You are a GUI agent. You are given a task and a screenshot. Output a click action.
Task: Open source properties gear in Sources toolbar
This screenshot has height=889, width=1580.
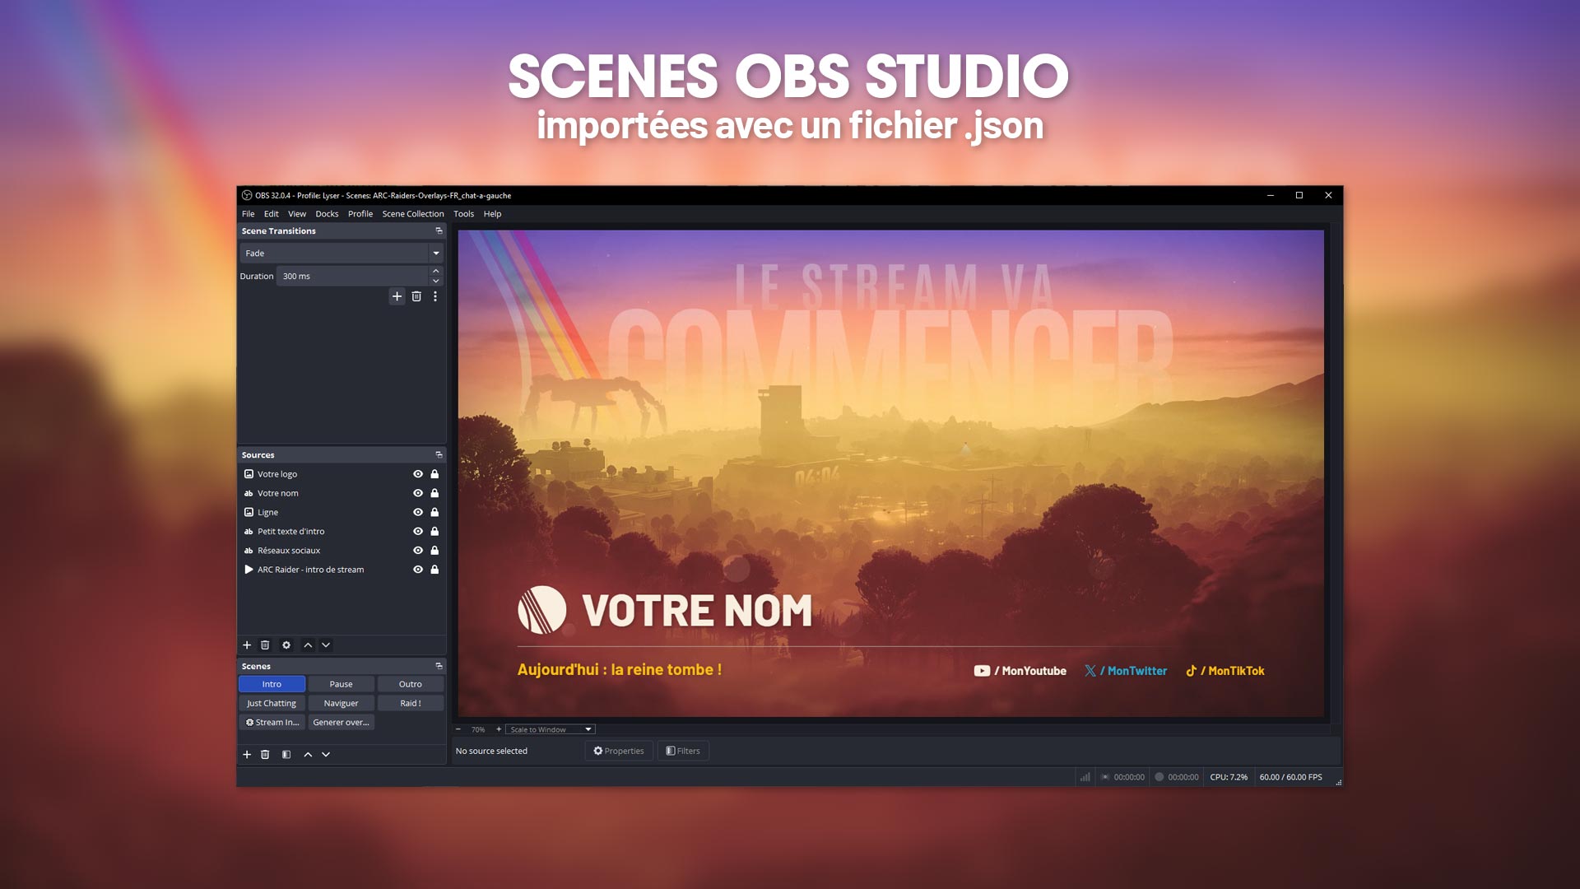[x=286, y=645]
